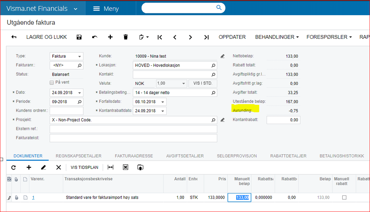Open Betalingsbetingelse lookup magnifier
Screen dimensions: 370x212
(213, 93)
